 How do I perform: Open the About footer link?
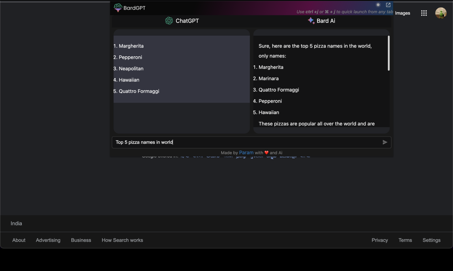[x=19, y=240]
